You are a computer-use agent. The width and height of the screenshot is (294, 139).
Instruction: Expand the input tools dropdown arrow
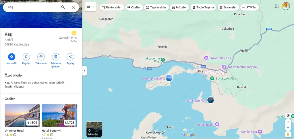[94, 6]
